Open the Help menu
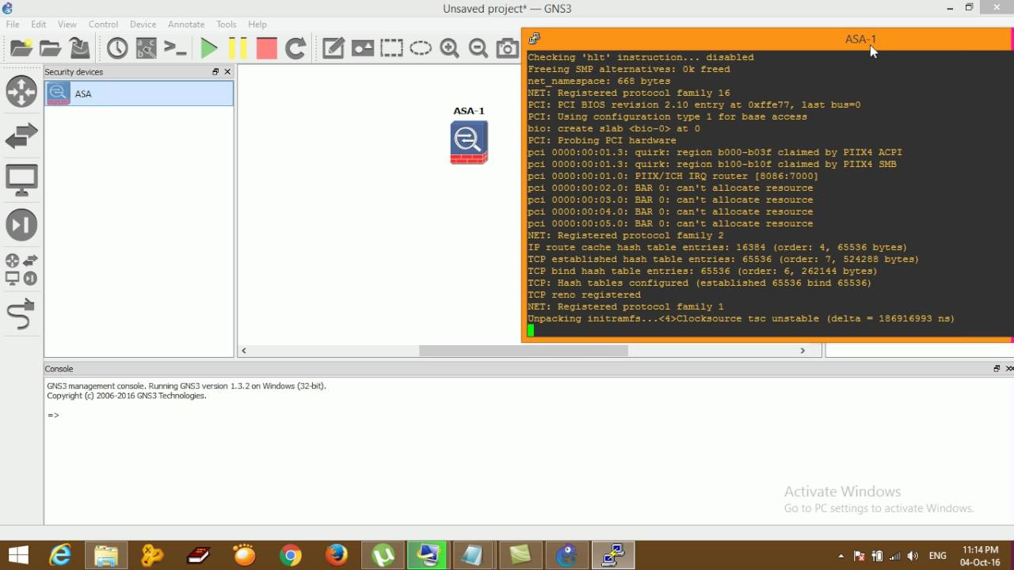 point(257,25)
